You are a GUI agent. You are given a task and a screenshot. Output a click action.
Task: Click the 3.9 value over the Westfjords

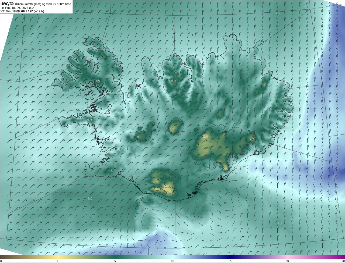98,81
